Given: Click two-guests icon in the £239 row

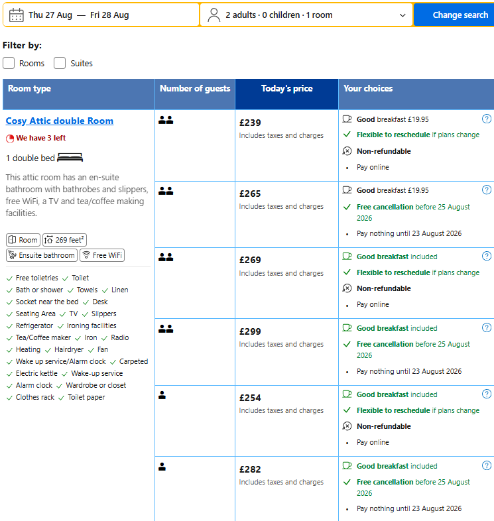Looking at the screenshot, I should click(166, 120).
